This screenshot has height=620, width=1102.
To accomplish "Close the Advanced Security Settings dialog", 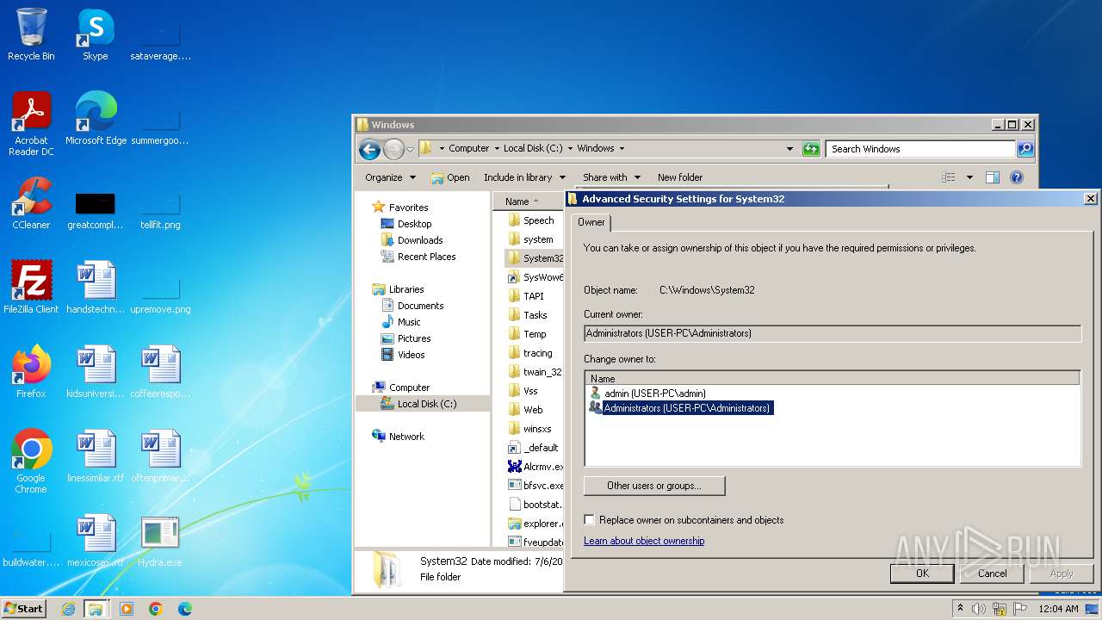I will click(1090, 199).
